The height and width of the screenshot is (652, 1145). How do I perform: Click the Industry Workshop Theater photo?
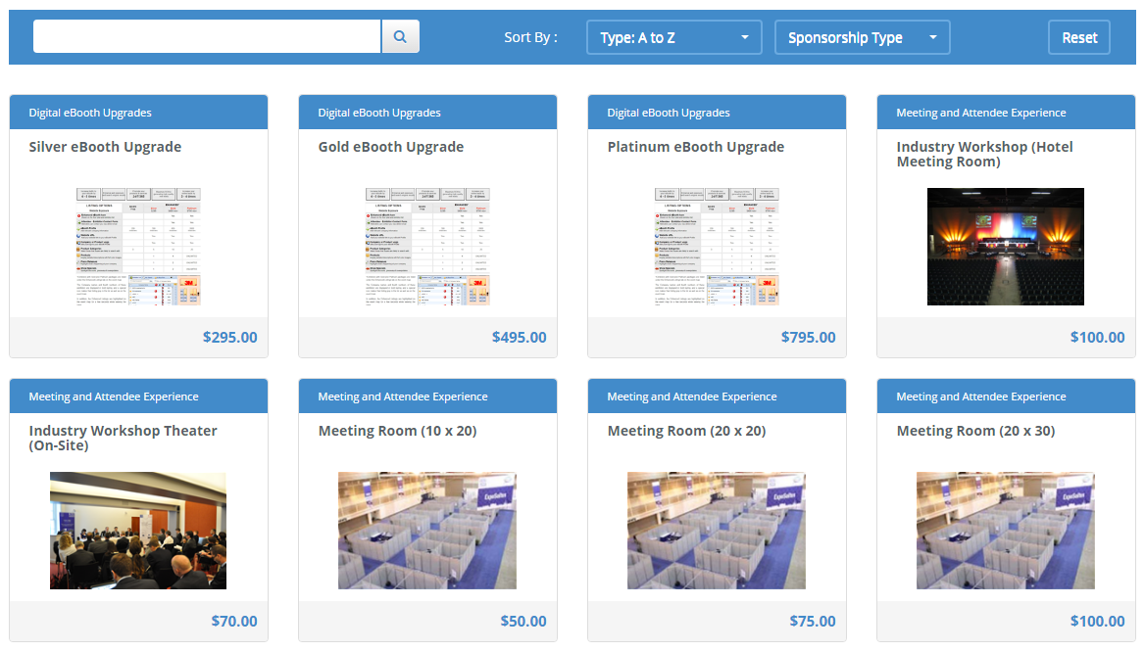[138, 531]
